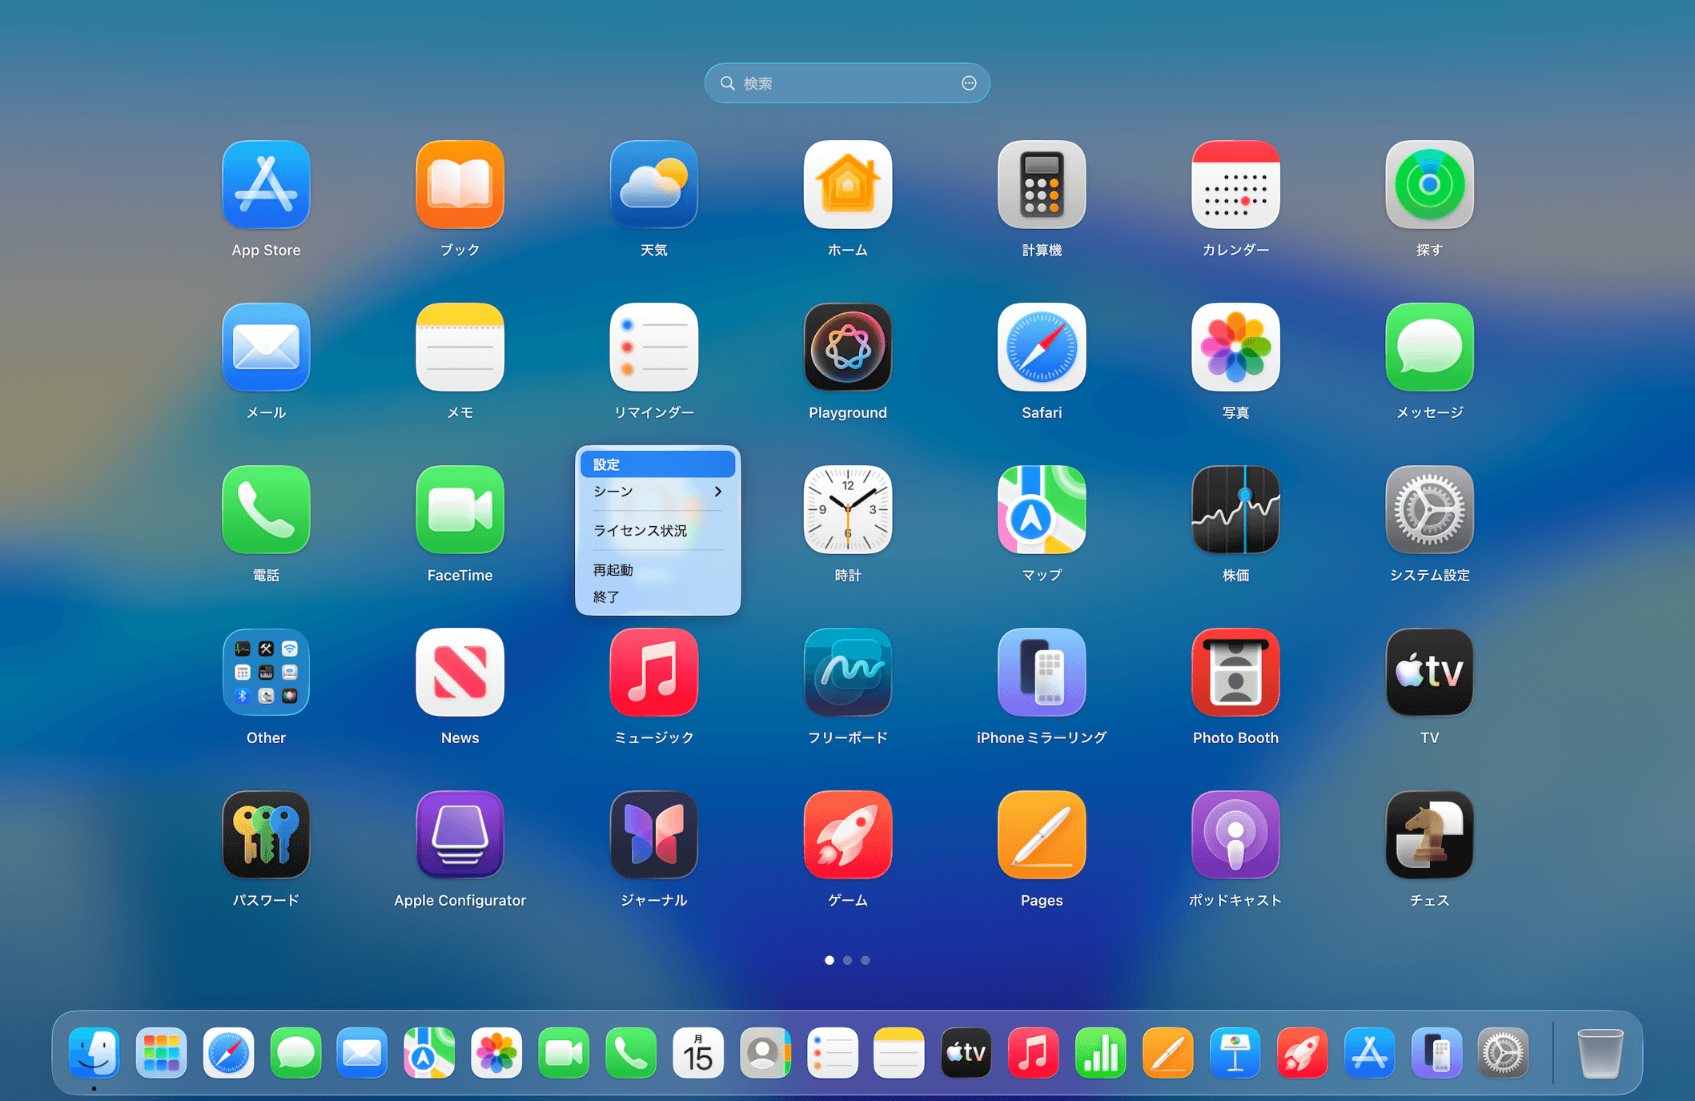This screenshot has width=1695, height=1101.
Task: Open the メモ notes app in the grid
Action: point(460,348)
